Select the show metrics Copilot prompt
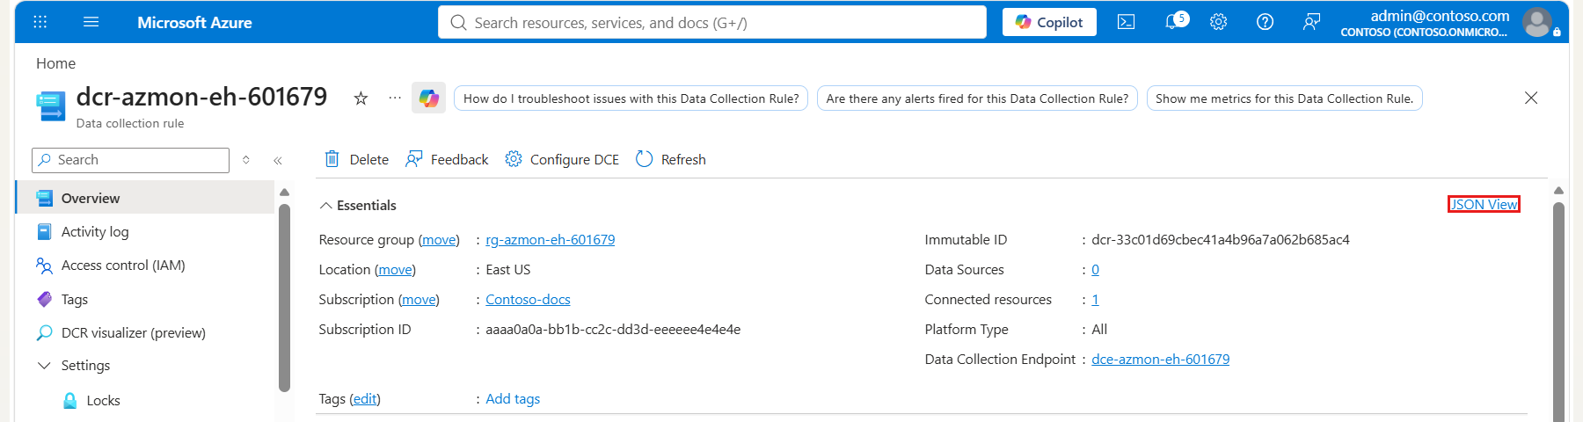This screenshot has width=1583, height=422. point(1284,98)
